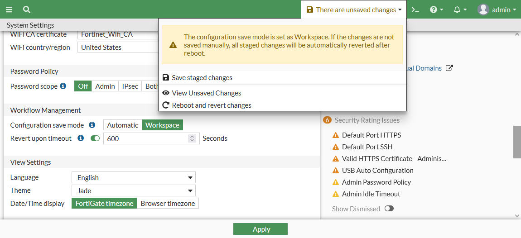The height and width of the screenshot is (238, 521).
Task: Open the Theme dropdown showing Jade
Action: pyautogui.click(x=134, y=190)
